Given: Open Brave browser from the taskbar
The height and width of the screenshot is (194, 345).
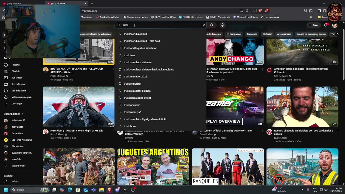Looking at the screenshot, I should coord(109,190).
